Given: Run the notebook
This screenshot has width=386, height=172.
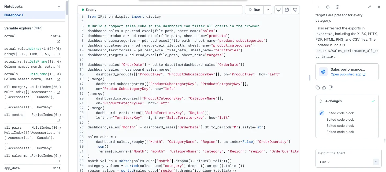Looking at the screenshot, I should coord(254,10).
